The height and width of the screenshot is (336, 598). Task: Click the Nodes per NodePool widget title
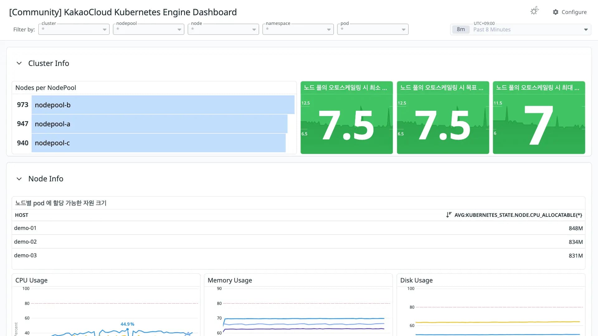[46, 88]
